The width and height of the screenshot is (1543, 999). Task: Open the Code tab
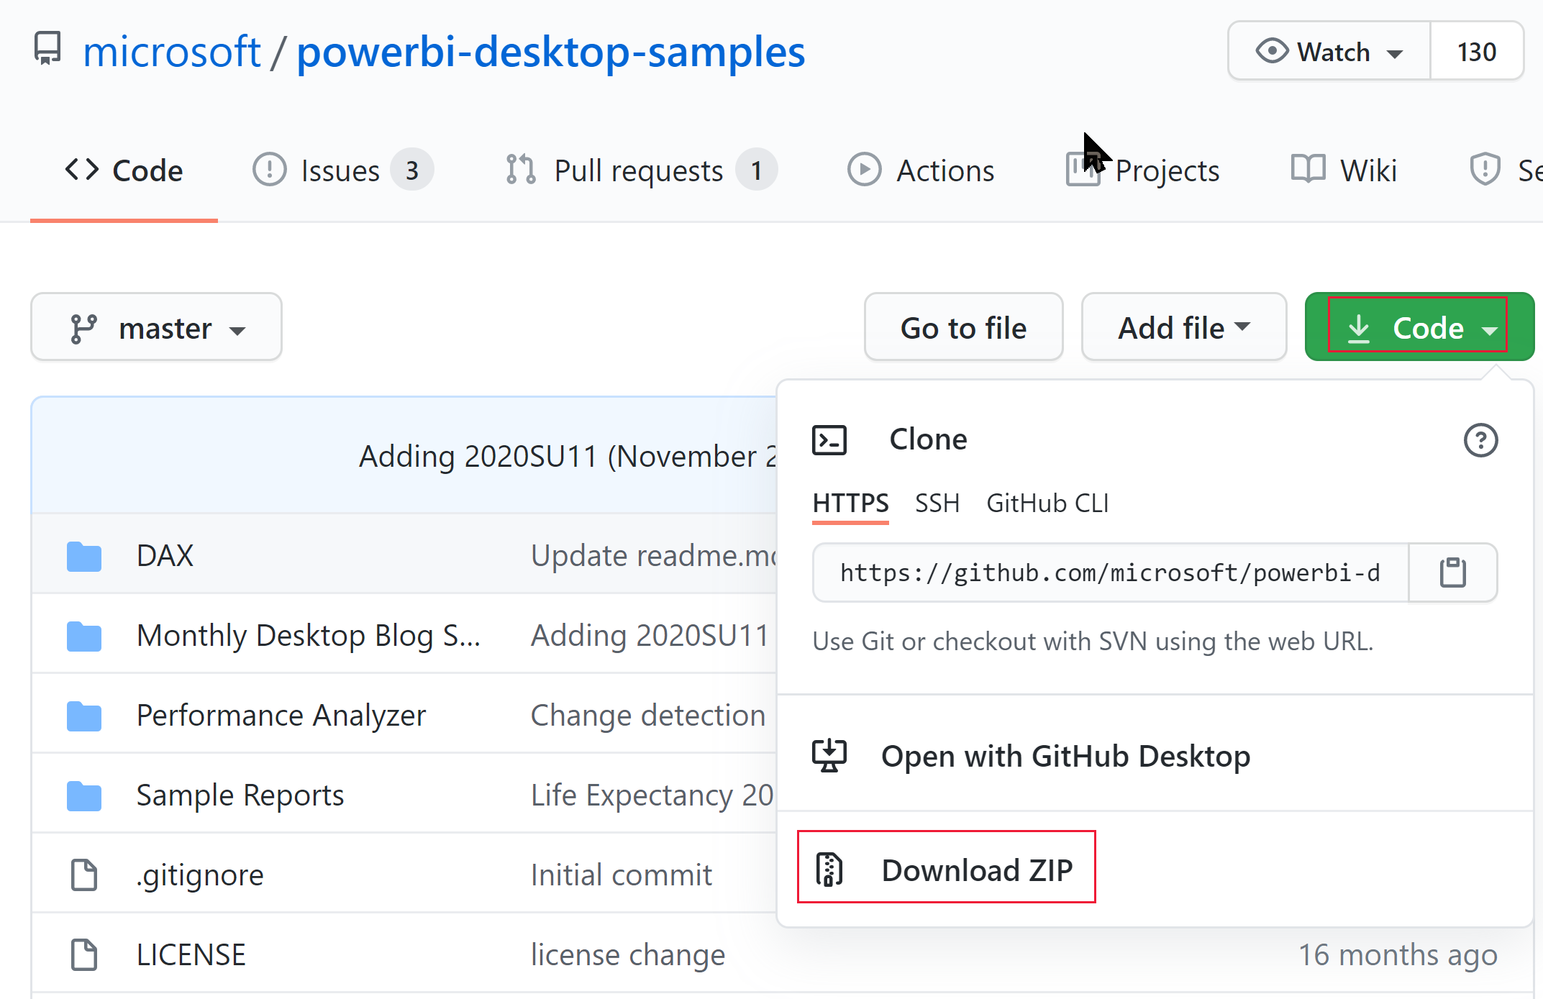tap(124, 171)
